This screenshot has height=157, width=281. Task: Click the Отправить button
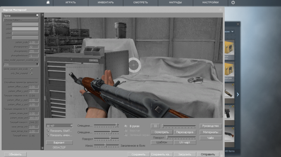(208, 154)
